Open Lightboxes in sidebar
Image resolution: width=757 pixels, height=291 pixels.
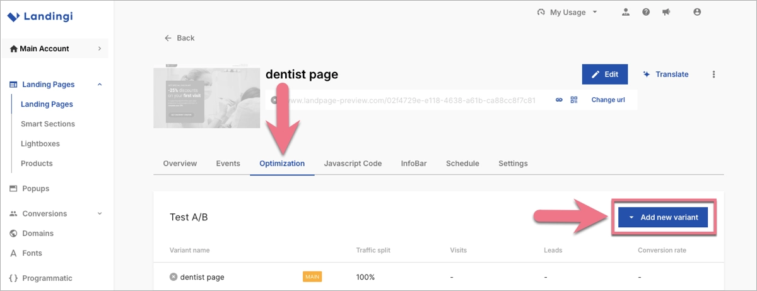[x=40, y=143]
